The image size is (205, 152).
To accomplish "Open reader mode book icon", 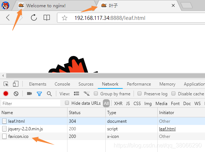I will point(47,18).
